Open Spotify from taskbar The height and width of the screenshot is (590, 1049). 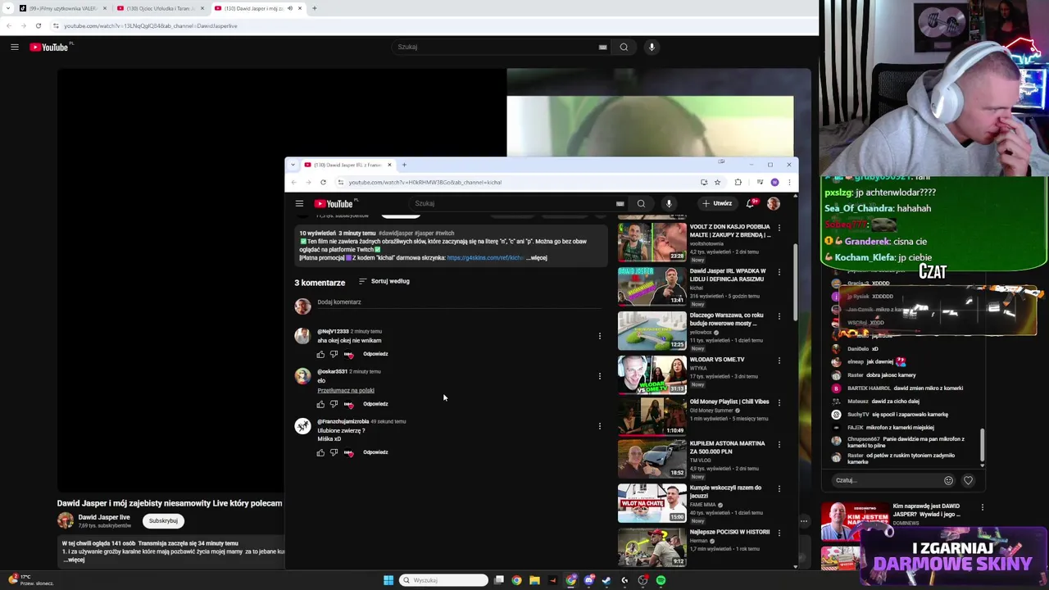click(661, 580)
